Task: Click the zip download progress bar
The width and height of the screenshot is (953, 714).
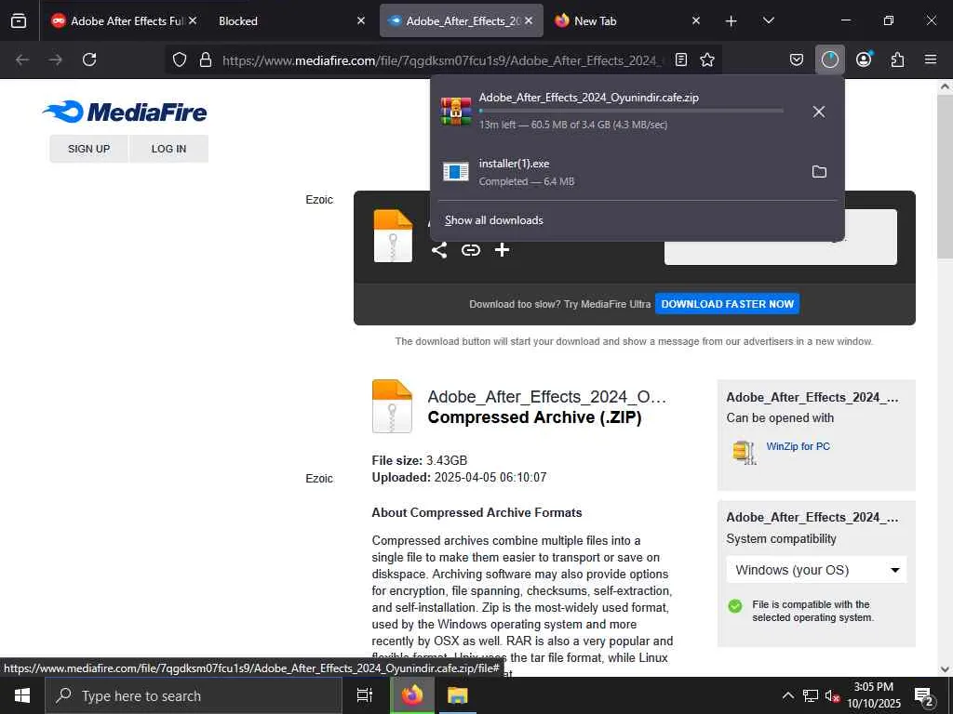Action: coord(631,112)
